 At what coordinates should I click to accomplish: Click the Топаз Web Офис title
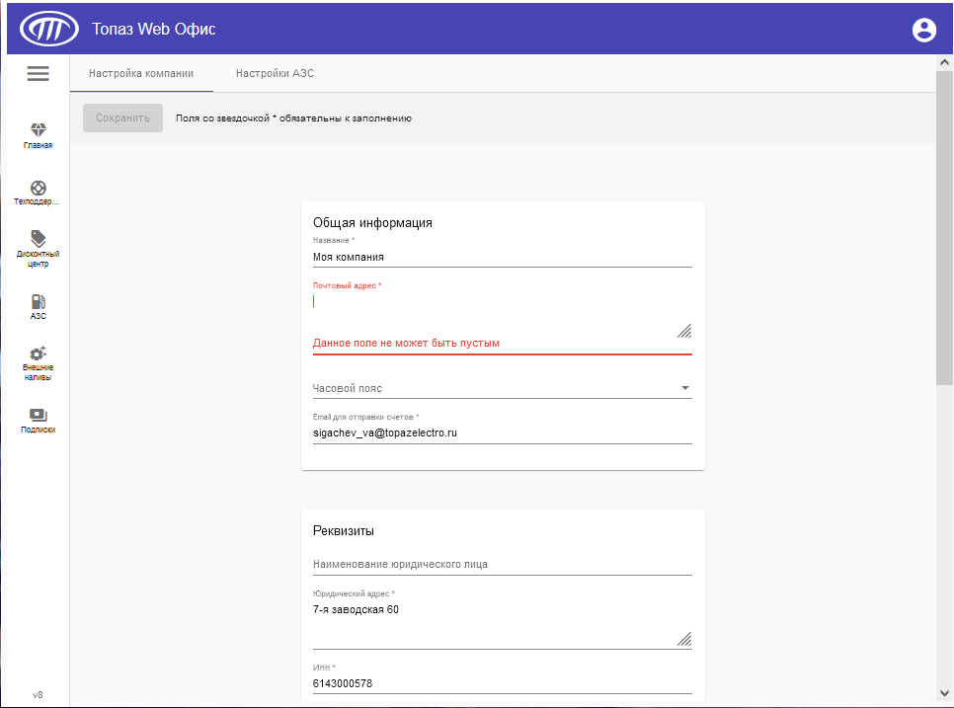coord(154,30)
